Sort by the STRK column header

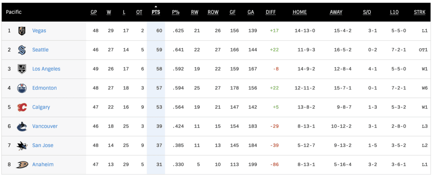420,12
